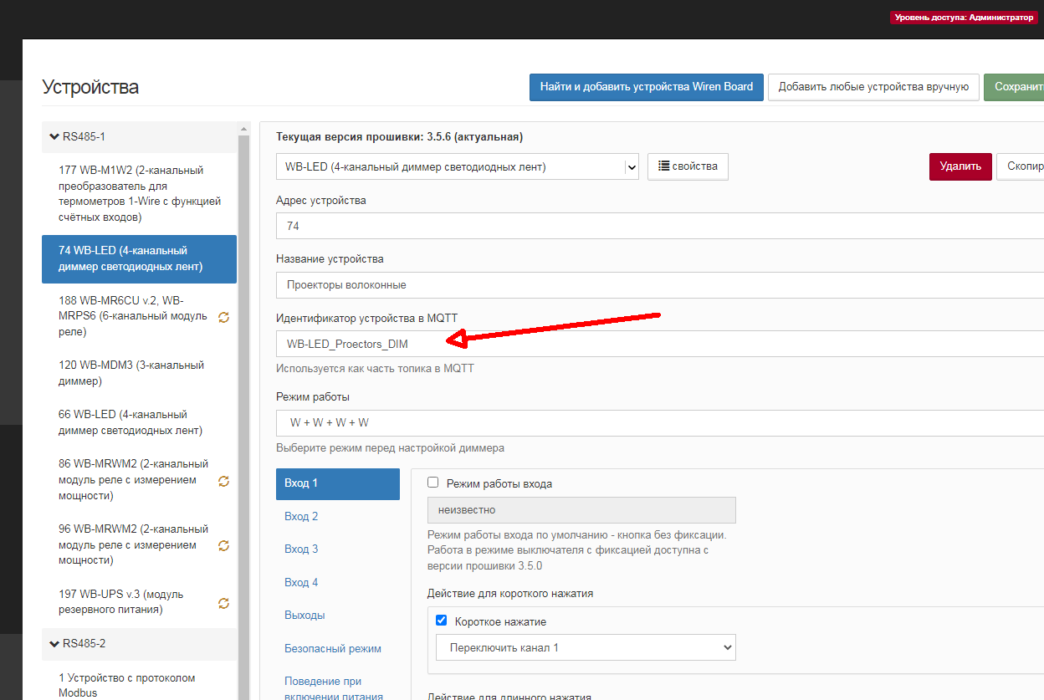The image size is (1044, 700).
Task: Open the Безопасный режим tab
Action: click(332, 648)
